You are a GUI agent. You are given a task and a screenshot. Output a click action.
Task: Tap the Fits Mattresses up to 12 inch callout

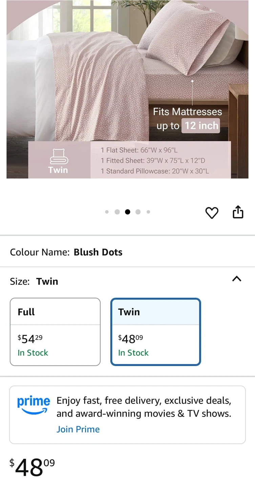pos(188,119)
